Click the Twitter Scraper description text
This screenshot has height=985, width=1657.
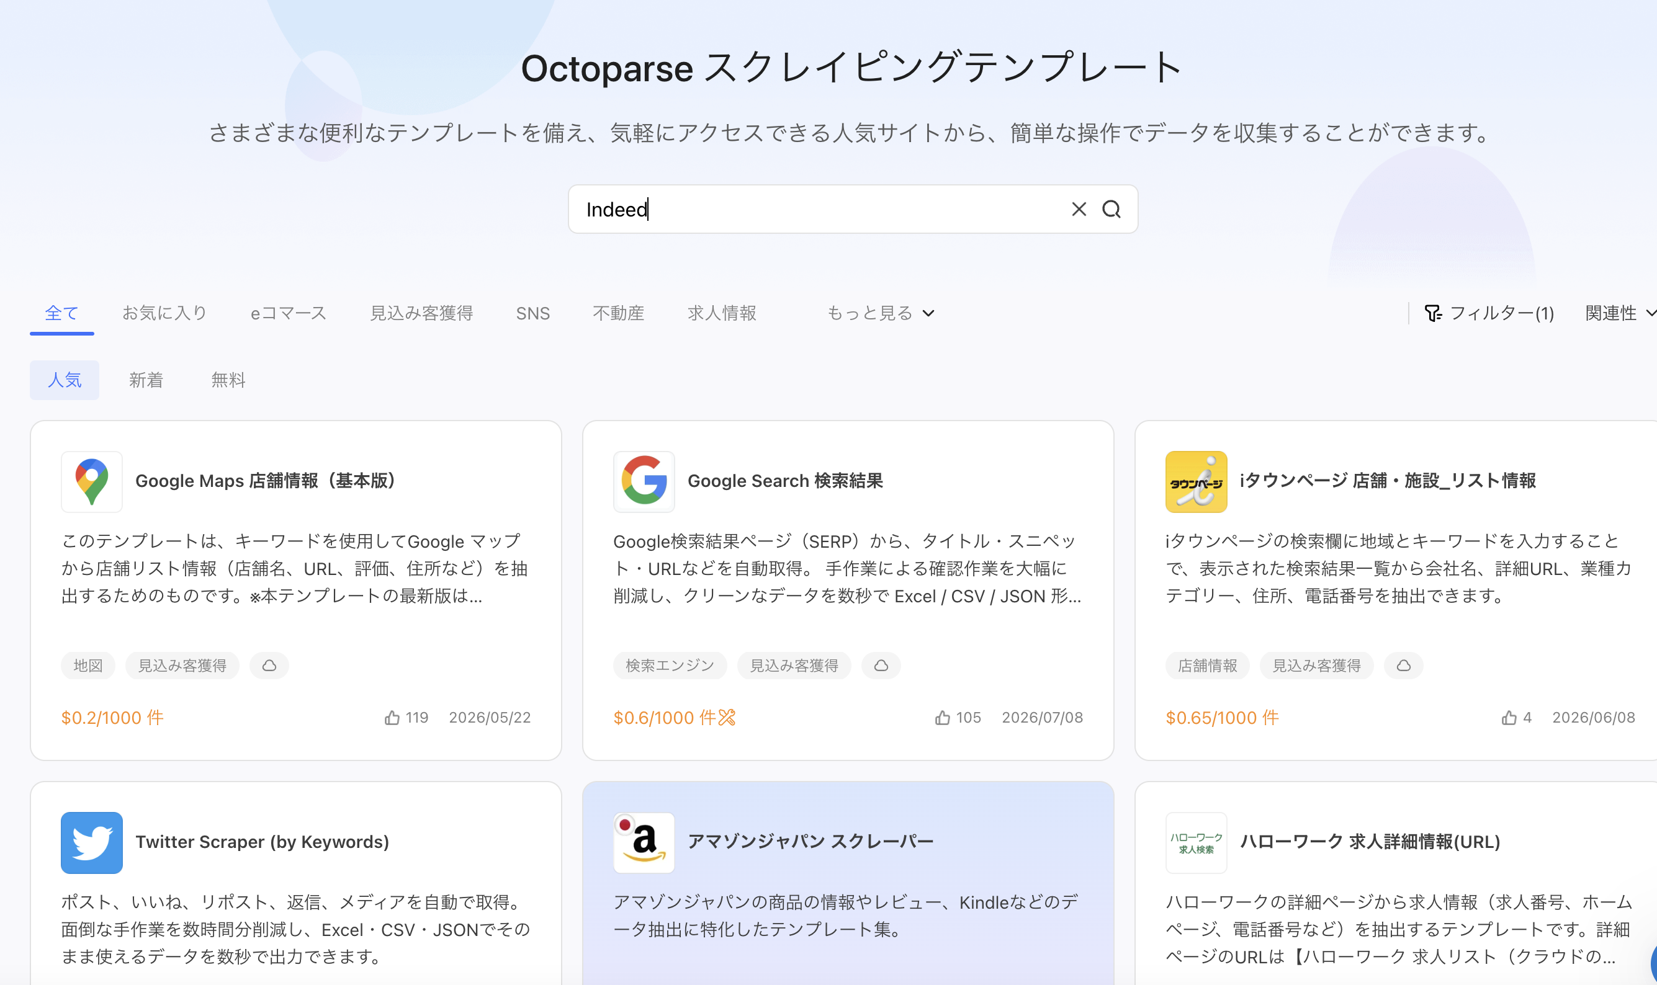(x=295, y=929)
